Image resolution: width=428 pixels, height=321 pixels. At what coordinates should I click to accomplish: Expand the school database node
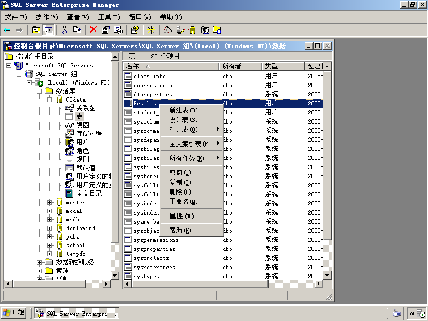pos(49,246)
